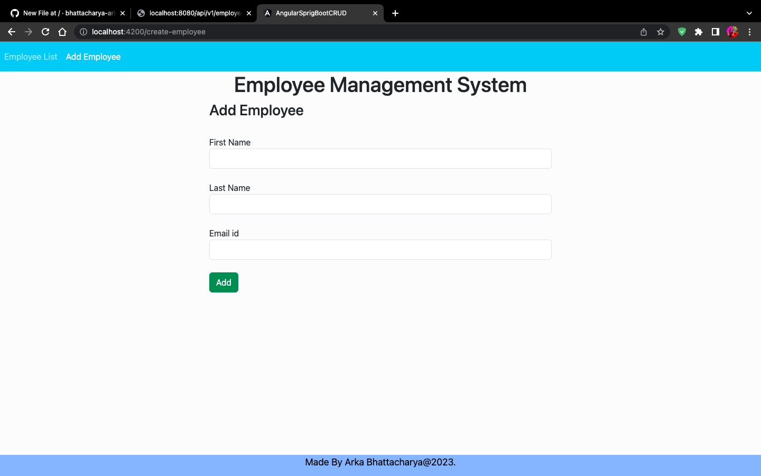Open the AdGuard shield extension
The height and width of the screenshot is (476, 761).
click(681, 32)
